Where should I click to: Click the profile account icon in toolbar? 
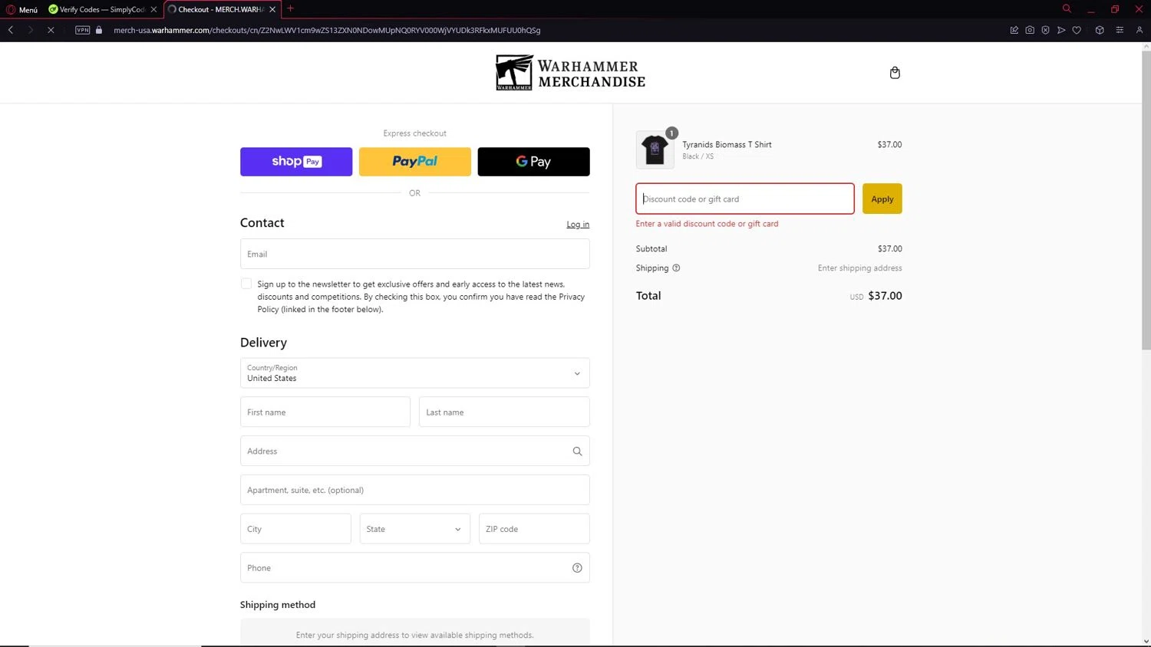(x=1139, y=30)
